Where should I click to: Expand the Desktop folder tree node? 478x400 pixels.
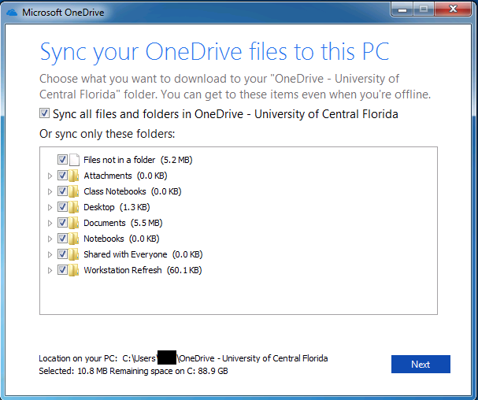click(x=50, y=208)
